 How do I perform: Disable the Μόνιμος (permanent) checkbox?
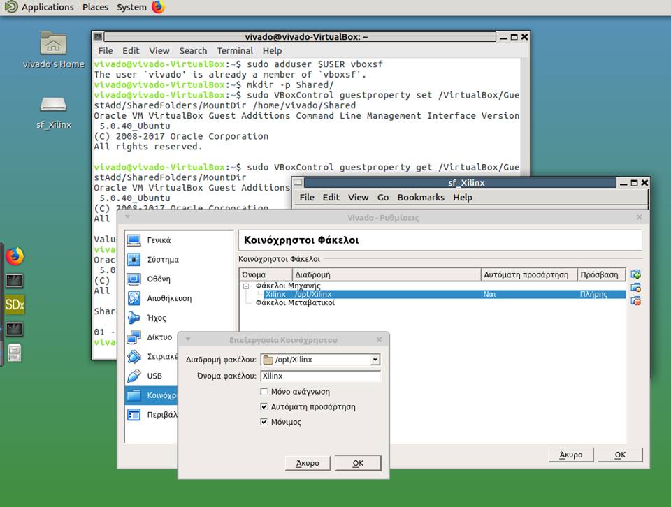point(265,422)
